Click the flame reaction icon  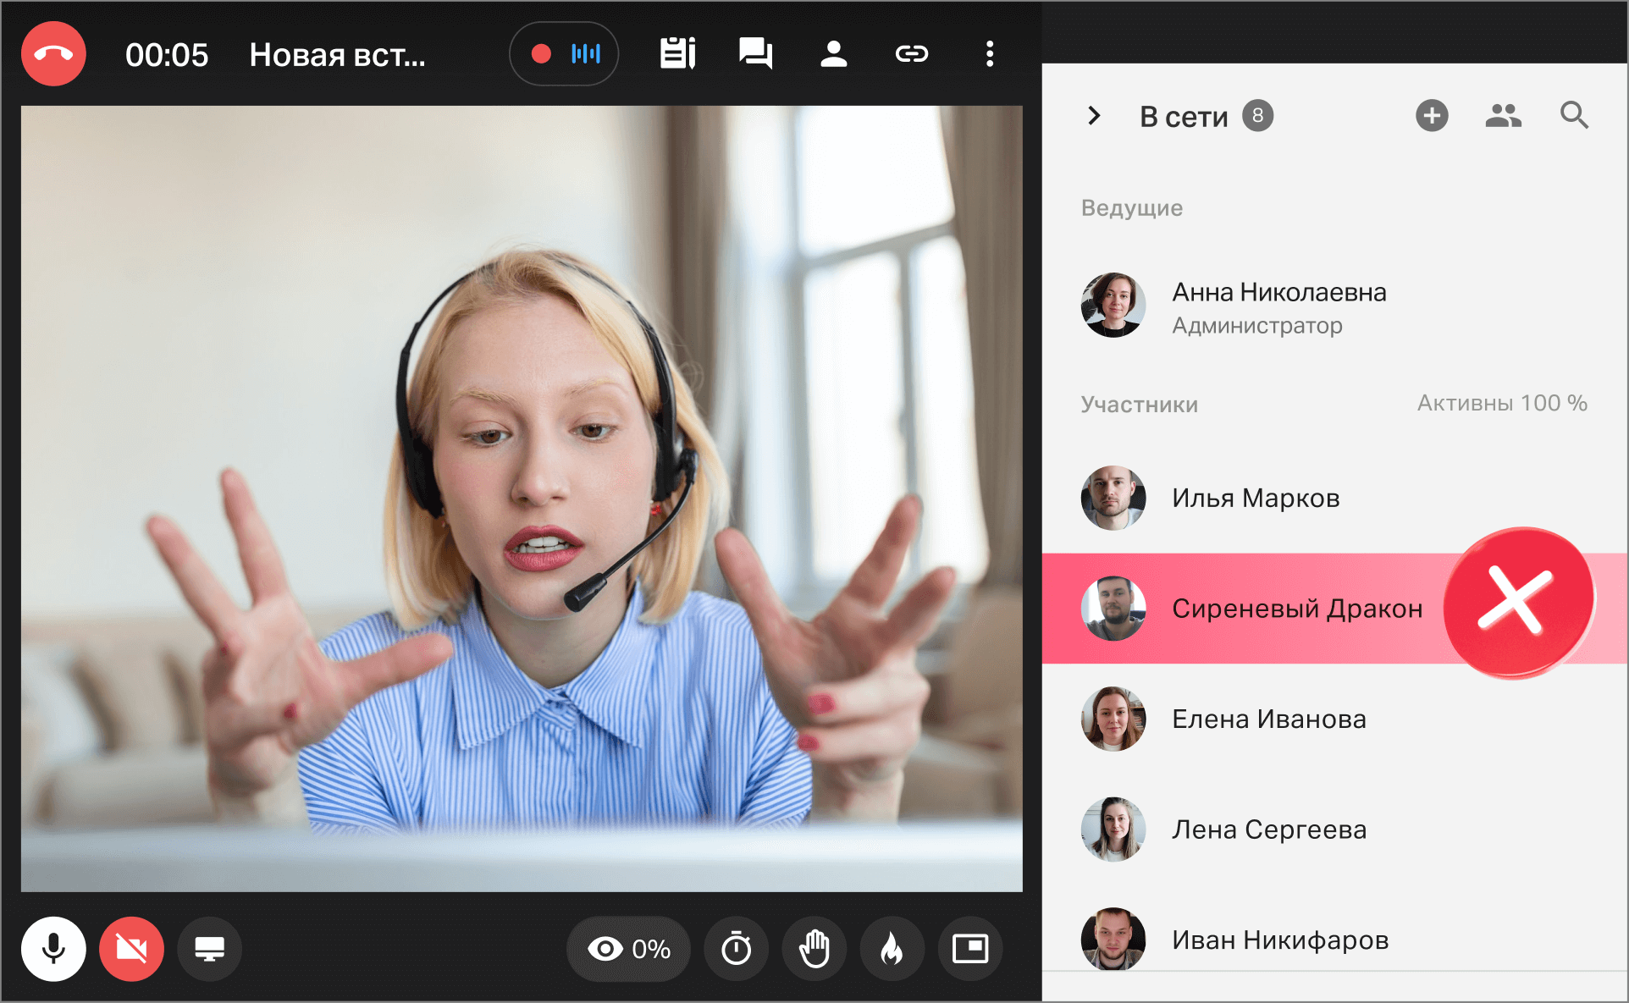(892, 949)
